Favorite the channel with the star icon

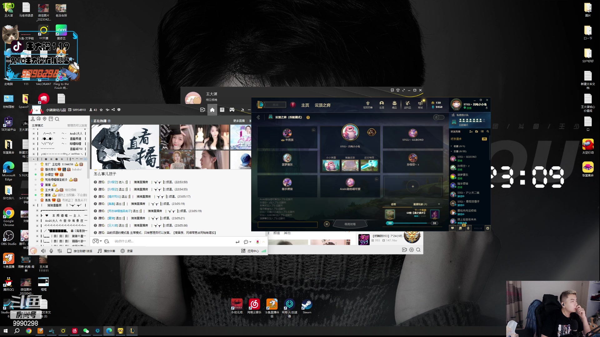pos(101,110)
